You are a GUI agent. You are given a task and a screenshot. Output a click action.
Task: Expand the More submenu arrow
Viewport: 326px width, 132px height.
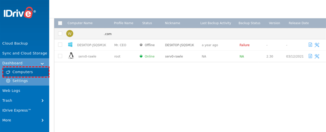[42, 120]
